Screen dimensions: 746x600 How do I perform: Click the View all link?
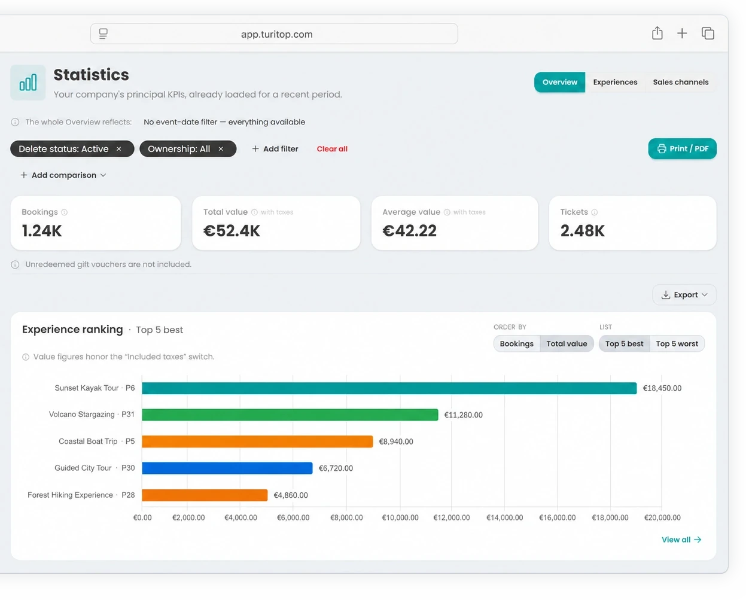681,540
